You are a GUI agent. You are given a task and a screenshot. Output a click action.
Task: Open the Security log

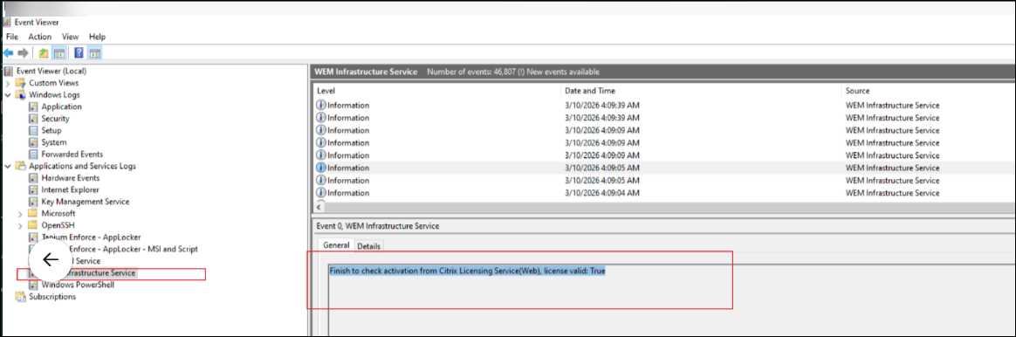(x=55, y=119)
